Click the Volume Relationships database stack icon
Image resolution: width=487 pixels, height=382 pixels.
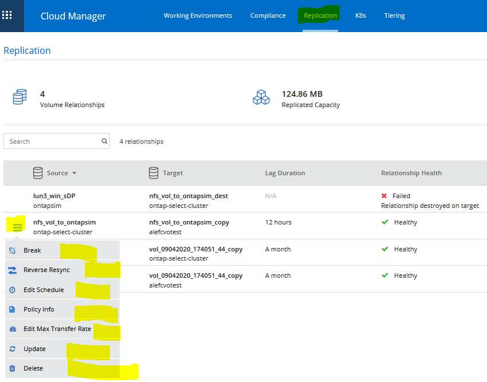click(x=19, y=97)
